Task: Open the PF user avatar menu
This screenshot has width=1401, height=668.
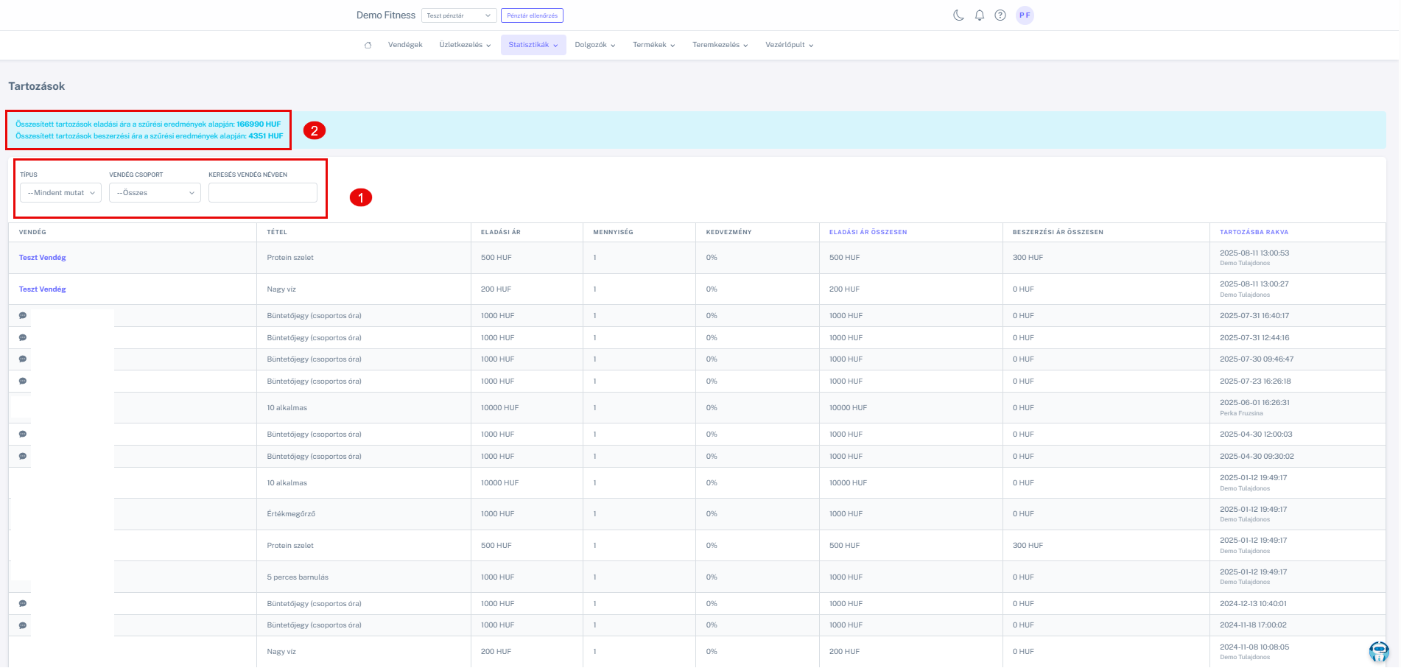Action: pos(1025,15)
